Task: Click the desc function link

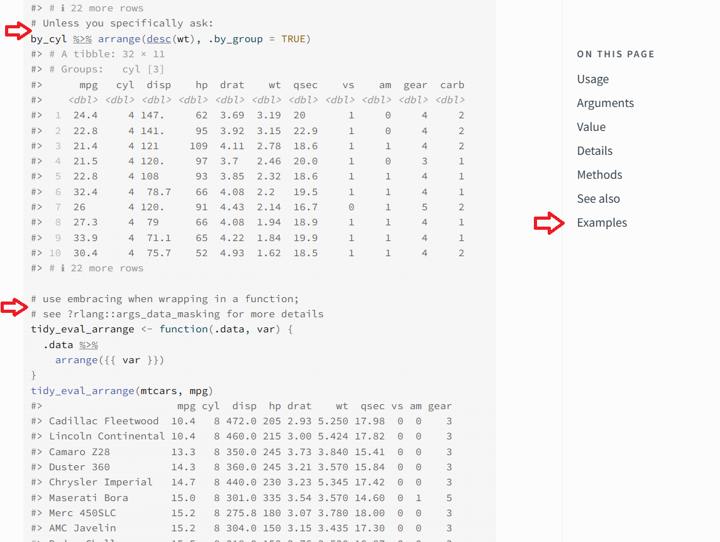Action: point(158,39)
